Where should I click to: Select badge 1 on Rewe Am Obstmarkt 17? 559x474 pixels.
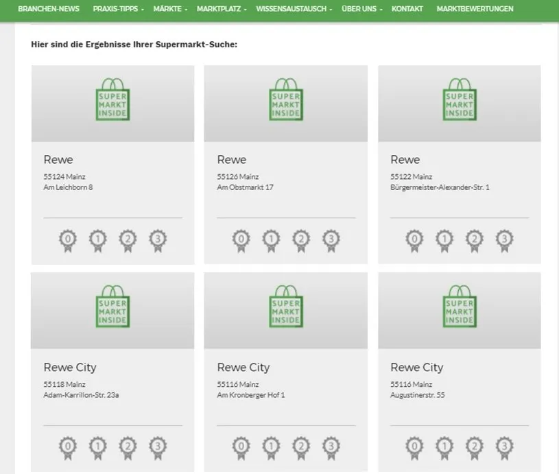pos(271,241)
